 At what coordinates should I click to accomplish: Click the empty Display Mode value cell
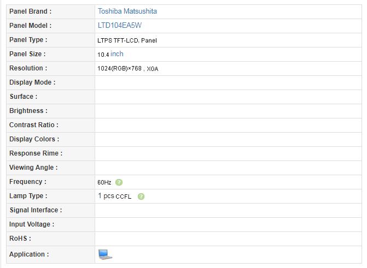tap(228, 83)
